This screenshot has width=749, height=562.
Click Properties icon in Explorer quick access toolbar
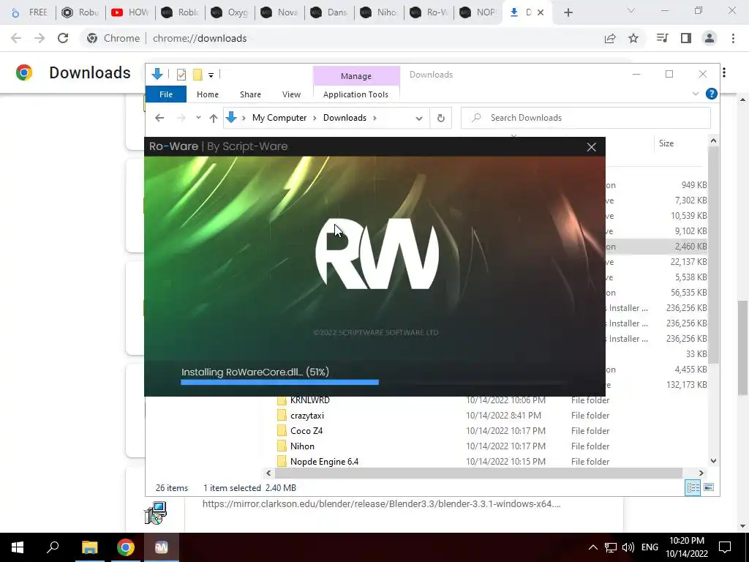click(x=181, y=75)
